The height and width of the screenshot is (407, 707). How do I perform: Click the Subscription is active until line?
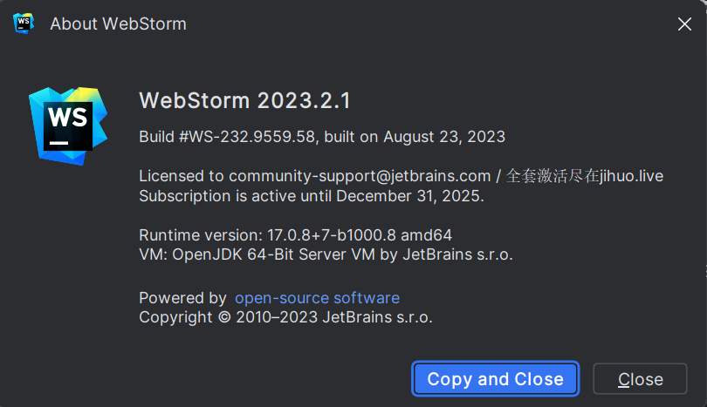coord(311,195)
